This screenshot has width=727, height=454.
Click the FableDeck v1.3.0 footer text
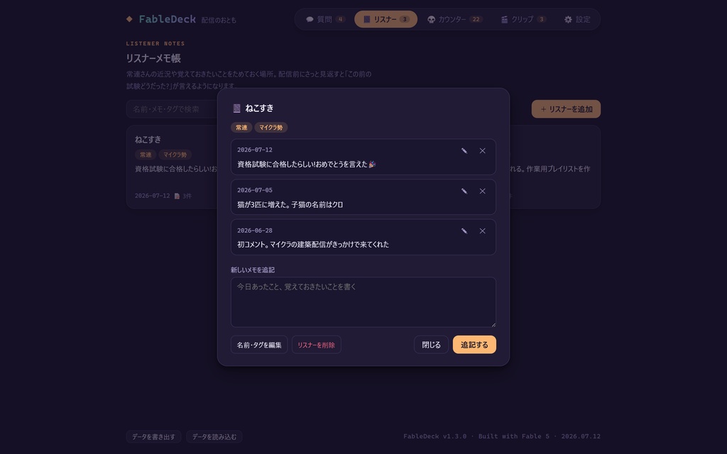pos(435,436)
